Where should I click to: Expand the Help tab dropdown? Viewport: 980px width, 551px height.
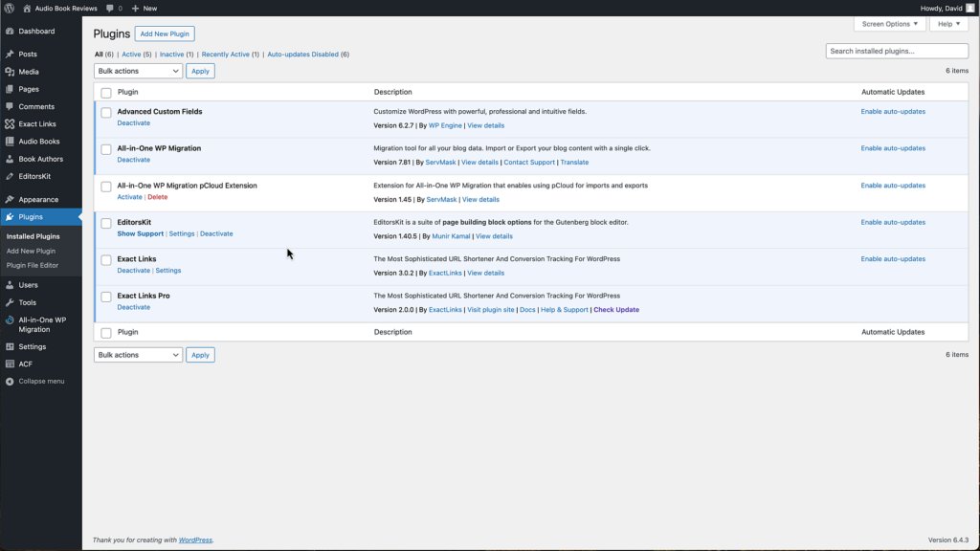tap(948, 24)
